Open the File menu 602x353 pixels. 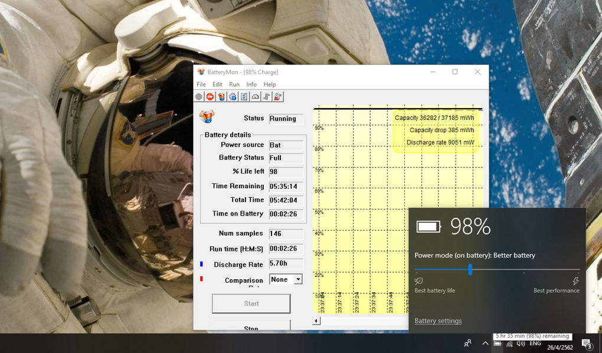pos(201,84)
